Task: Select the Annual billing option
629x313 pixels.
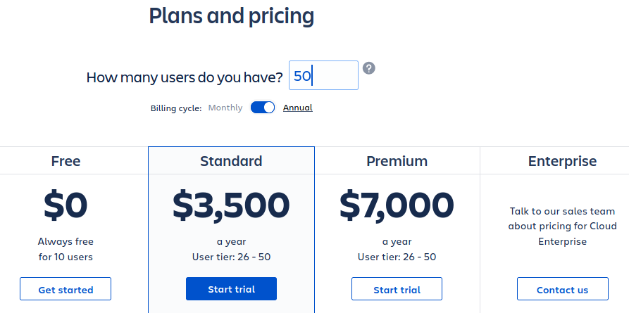Action: tap(297, 108)
